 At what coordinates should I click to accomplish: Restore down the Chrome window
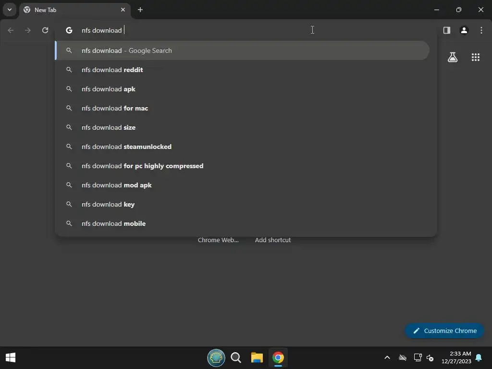(459, 10)
